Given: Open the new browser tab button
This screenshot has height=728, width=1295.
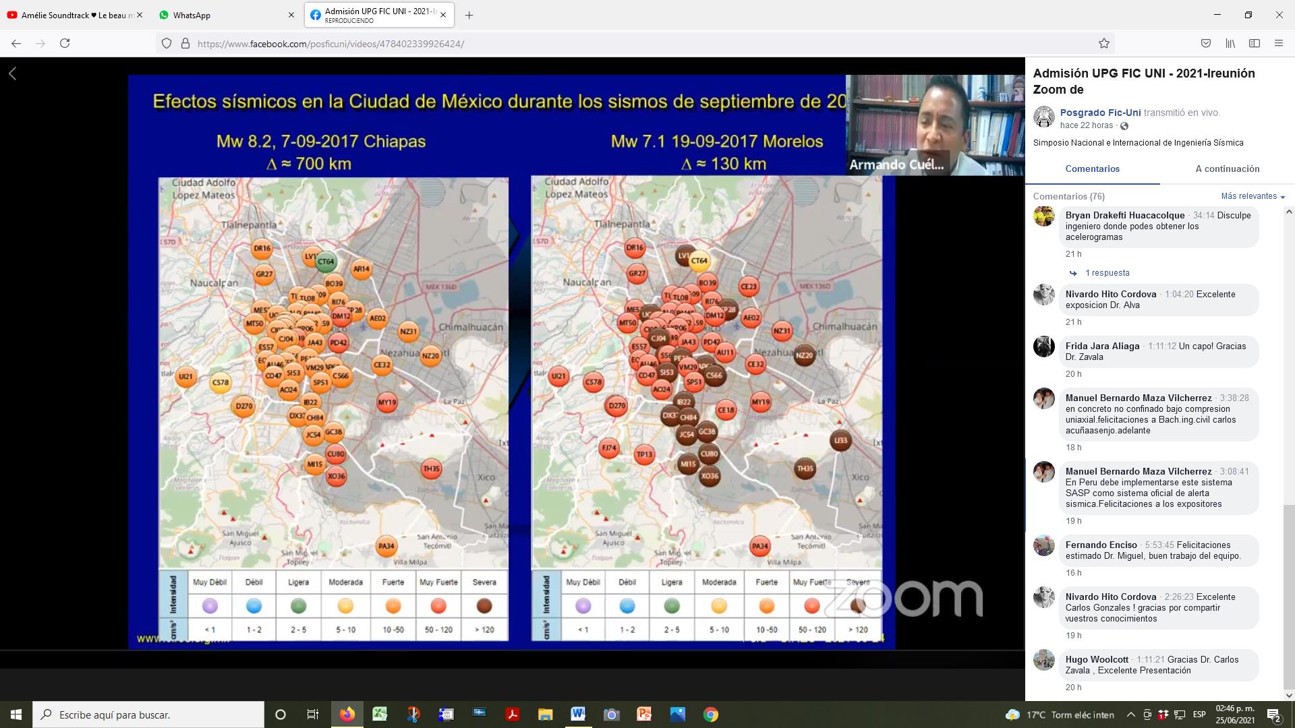Looking at the screenshot, I should click(x=469, y=15).
